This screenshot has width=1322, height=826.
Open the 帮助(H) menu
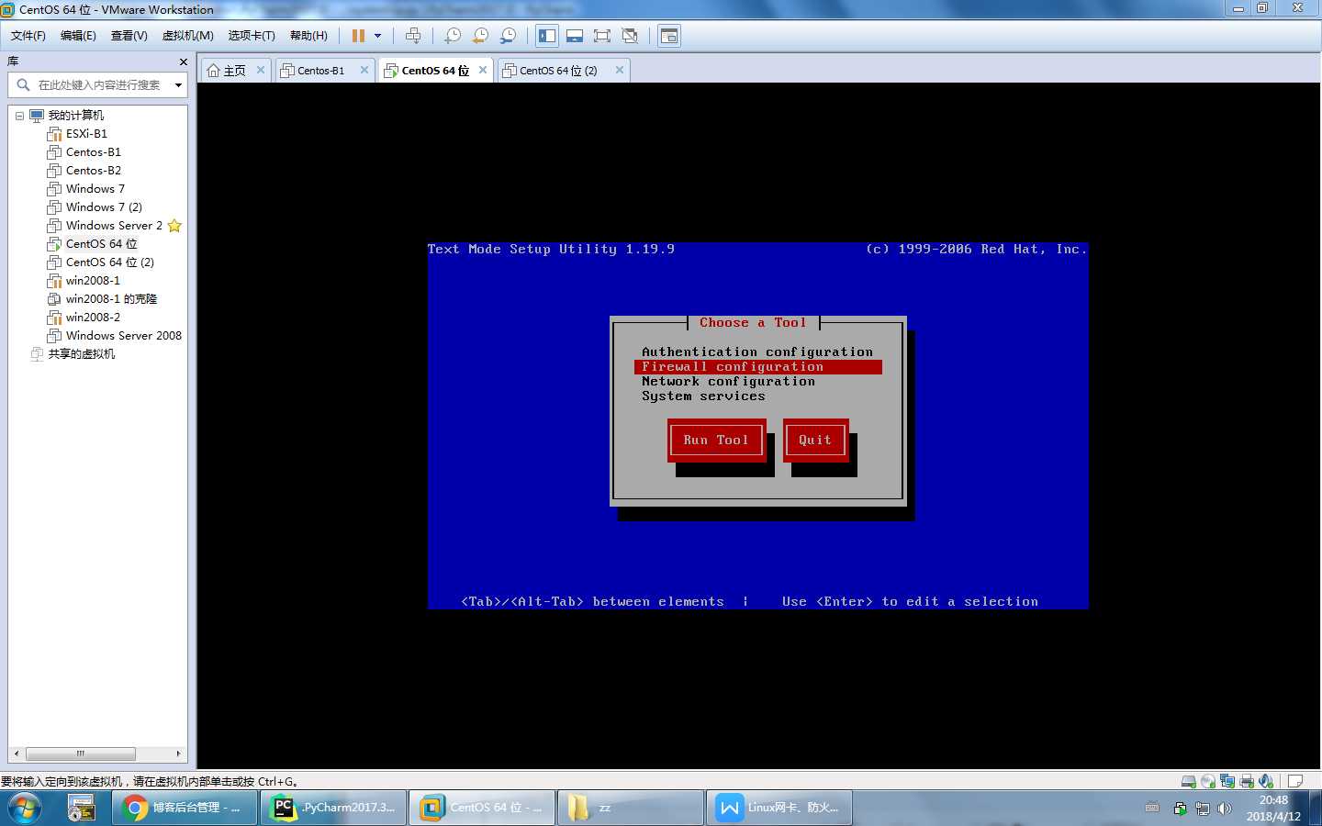tap(308, 36)
